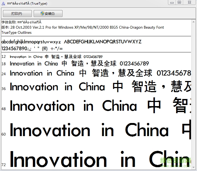This screenshot has width=197, height=171.
Task: Click the font viewer icon in title bar
Action: click(x=4, y=3)
